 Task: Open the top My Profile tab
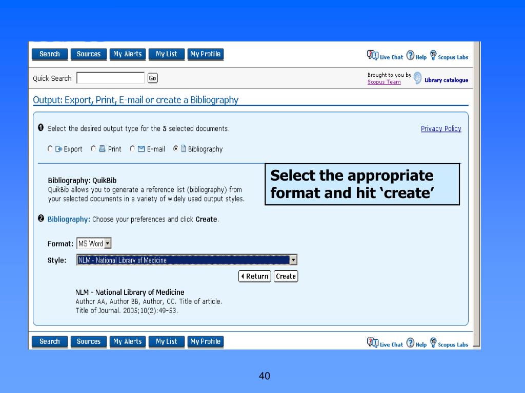(x=205, y=54)
